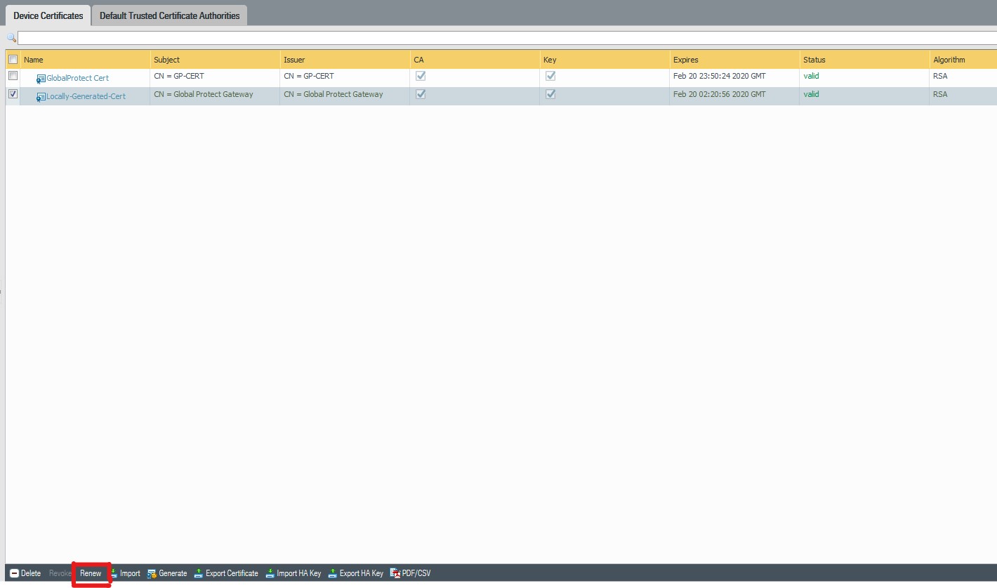Viewport: 997px width, 588px height.
Task: Select Export Certificate from the toolbar
Action: tap(226, 573)
